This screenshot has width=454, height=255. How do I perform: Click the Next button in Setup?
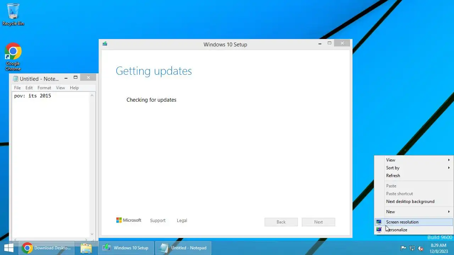pyautogui.click(x=319, y=222)
